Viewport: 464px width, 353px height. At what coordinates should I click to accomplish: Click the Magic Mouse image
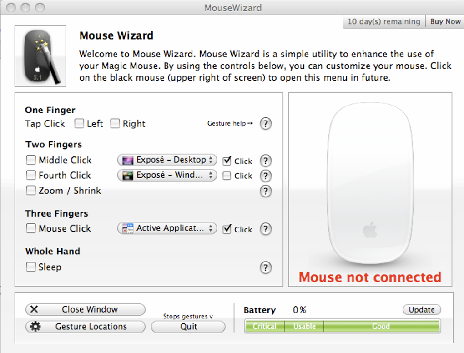tap(370, 183)
